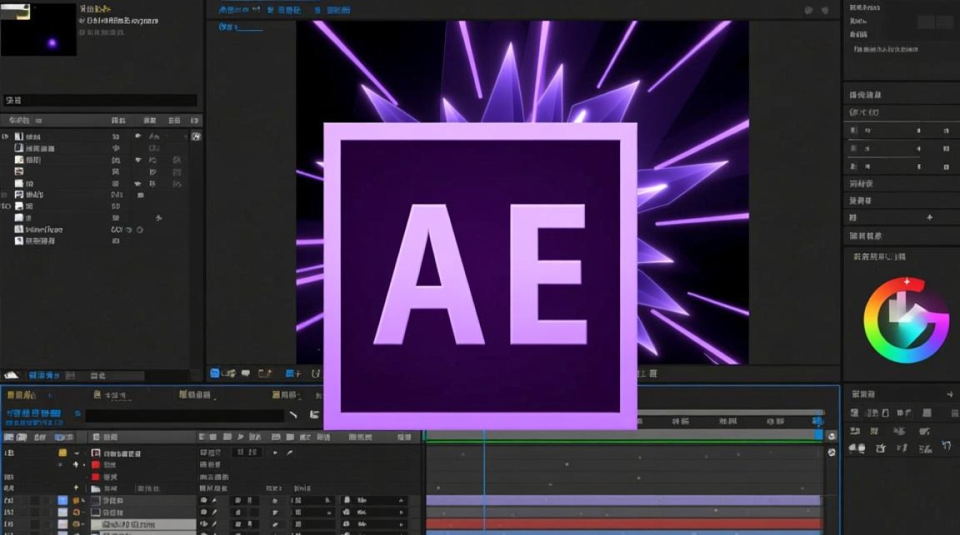Click the highlighted icon at Project list header right

196,136
